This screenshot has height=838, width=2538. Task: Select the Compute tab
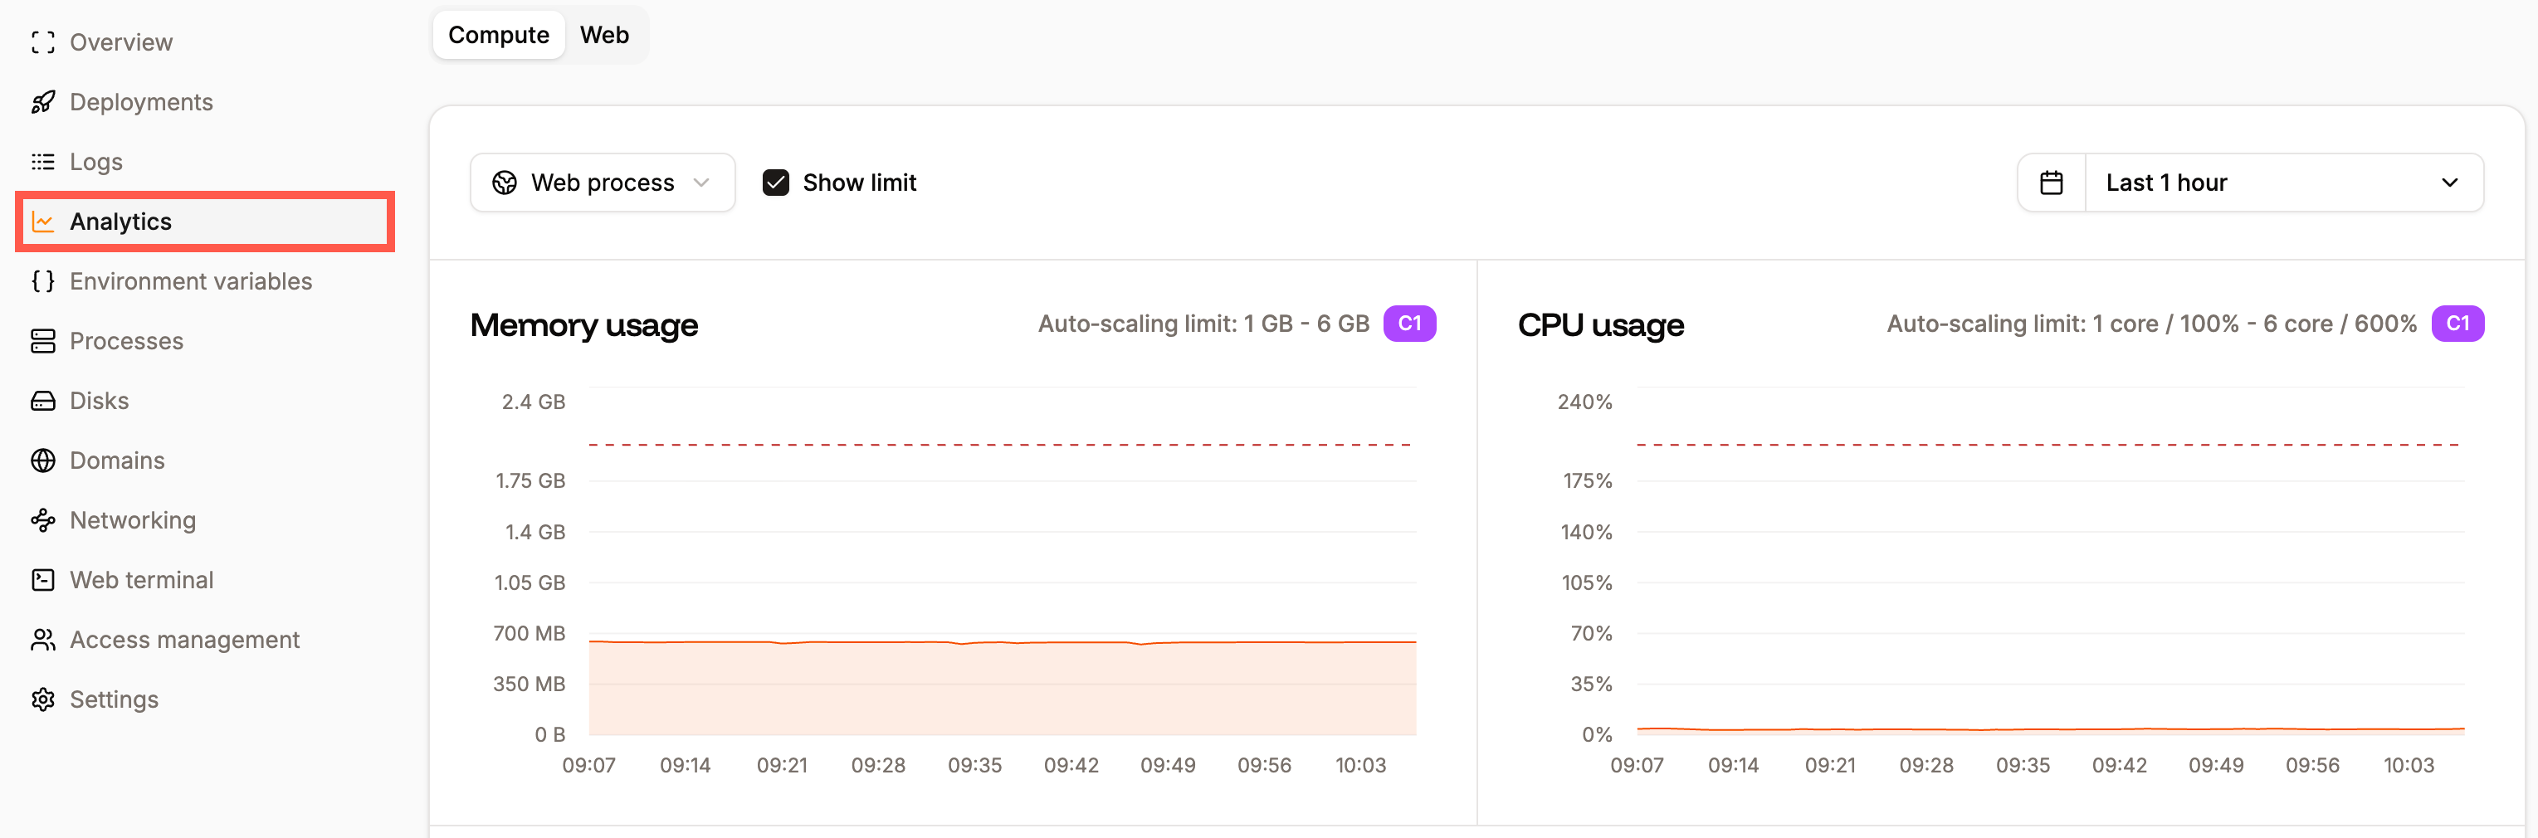coord(497,35)
